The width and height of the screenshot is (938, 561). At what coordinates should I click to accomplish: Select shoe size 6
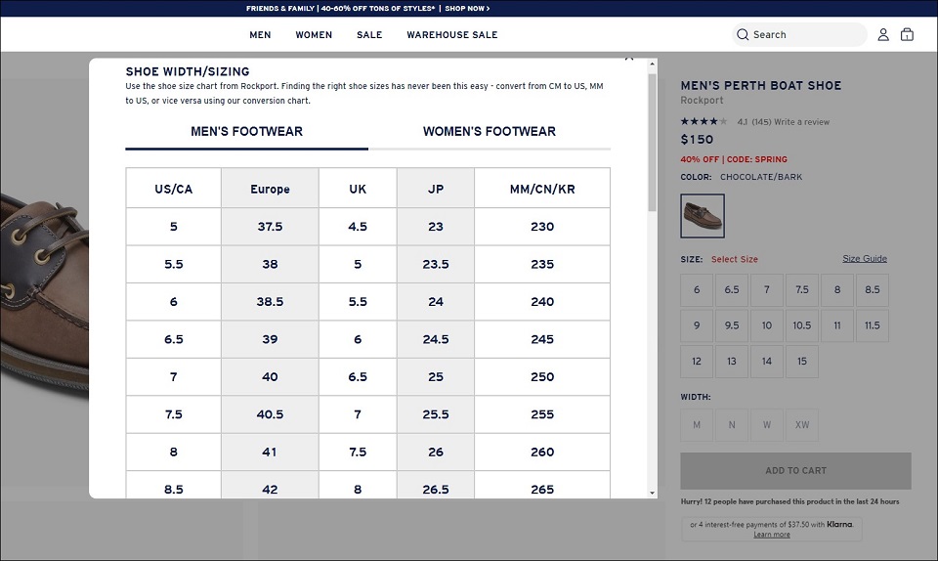pyautogui.click(x=697, y=290)
